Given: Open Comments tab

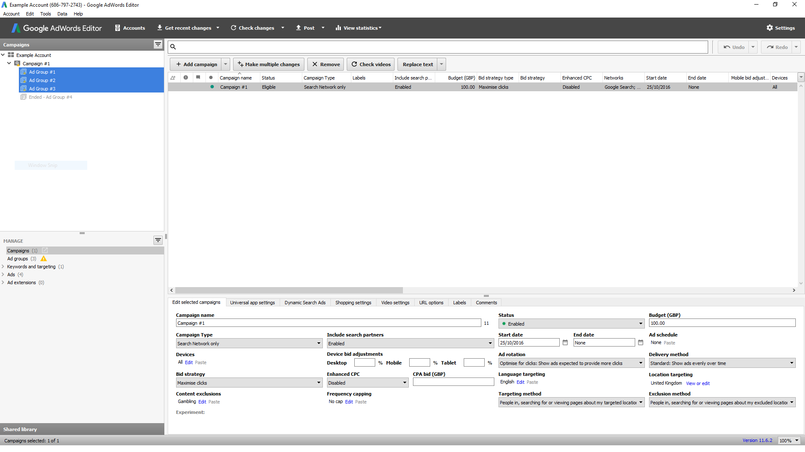Looking at the screenshot, I should coord(486,303).
